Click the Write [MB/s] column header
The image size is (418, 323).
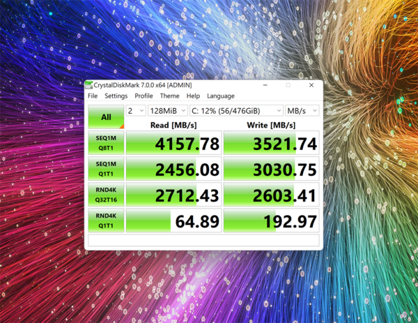click(271, 125)
